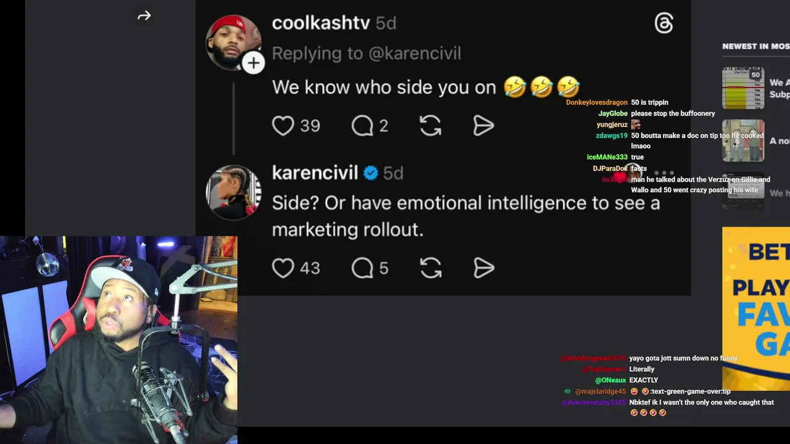This screenshot has height=444, width=790.
Task: Click the Threads logo icon
Action: pos(663,23)
